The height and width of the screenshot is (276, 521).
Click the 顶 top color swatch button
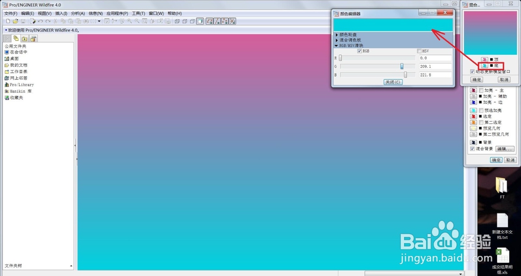485,59
